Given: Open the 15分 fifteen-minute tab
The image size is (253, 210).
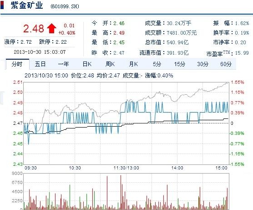Looking at the screenshot, I should click(180, 64).
